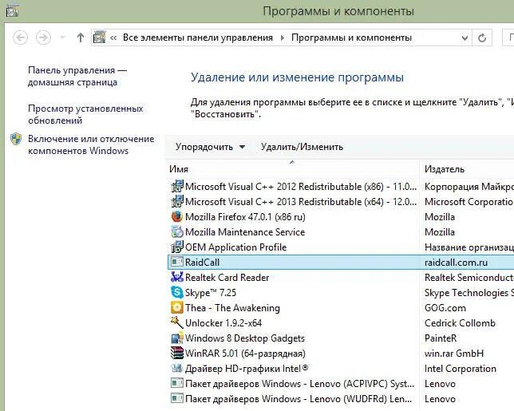Open 'Панель управления — домашняя страница' link
This screenshot has height=411, width=514.
pos(77,76)
